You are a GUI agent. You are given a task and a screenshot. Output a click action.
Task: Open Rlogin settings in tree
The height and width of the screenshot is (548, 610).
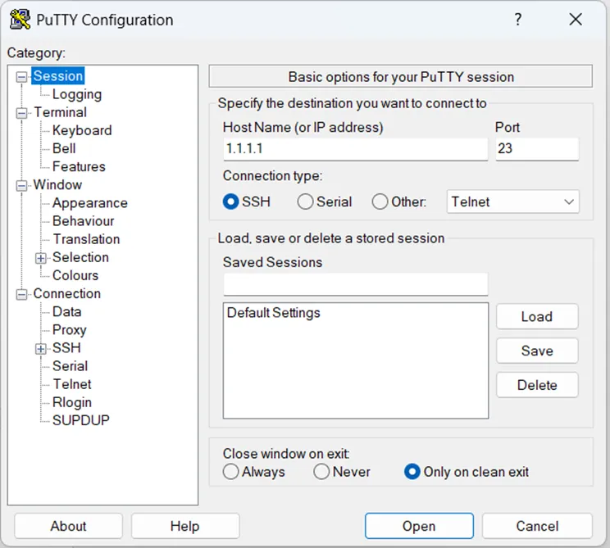[72, 402]
